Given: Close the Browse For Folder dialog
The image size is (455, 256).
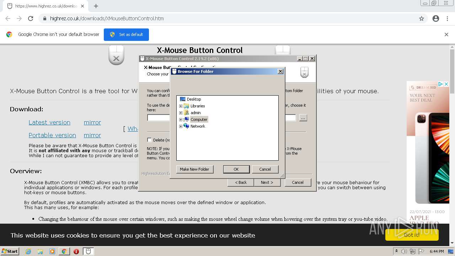Looking at the screenshot, I should point(280,71).
